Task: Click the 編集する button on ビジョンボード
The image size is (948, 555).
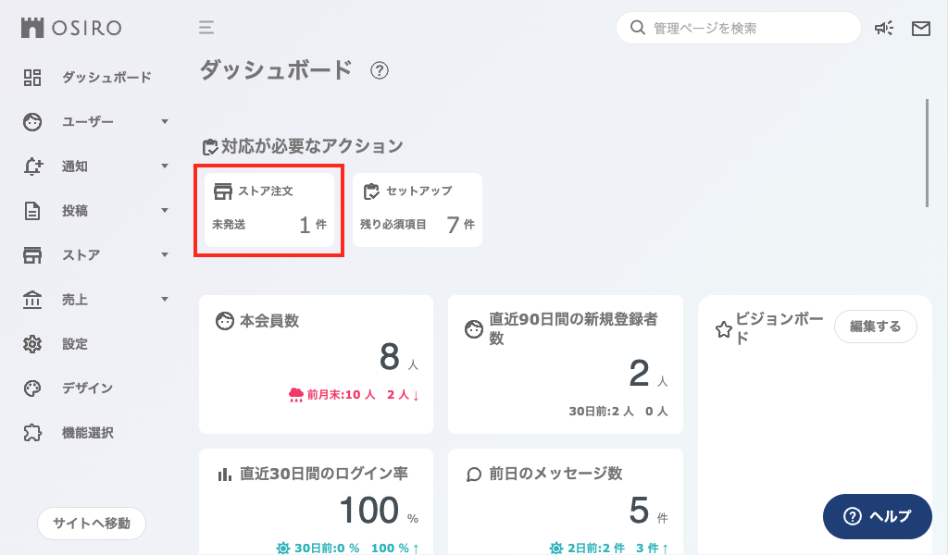Action: click(876, 327)
